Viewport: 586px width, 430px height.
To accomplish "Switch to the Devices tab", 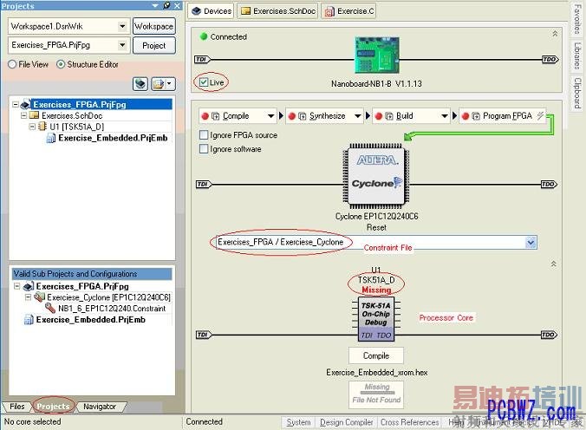I will [x=212, y=11].
